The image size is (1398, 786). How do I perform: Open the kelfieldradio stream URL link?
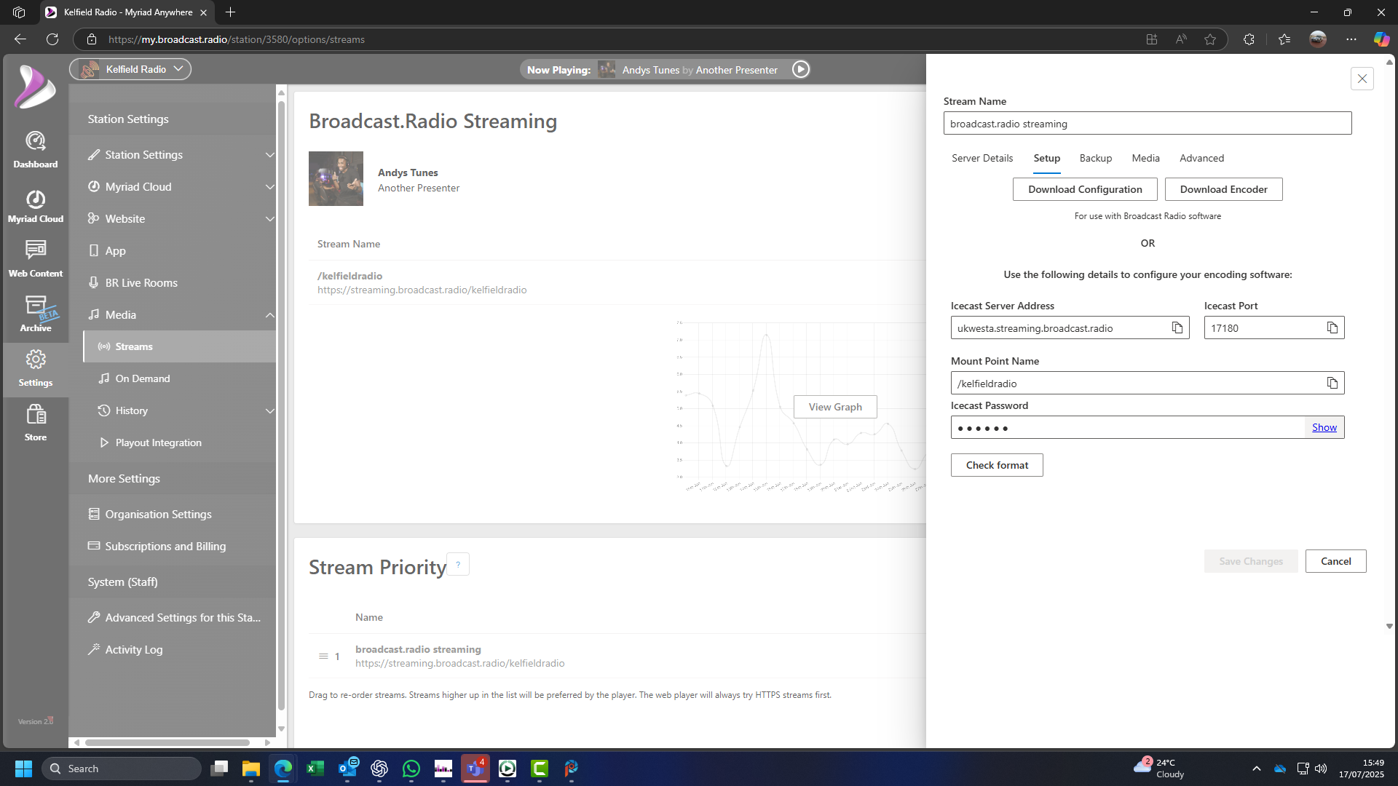click(x=422, y=290)
